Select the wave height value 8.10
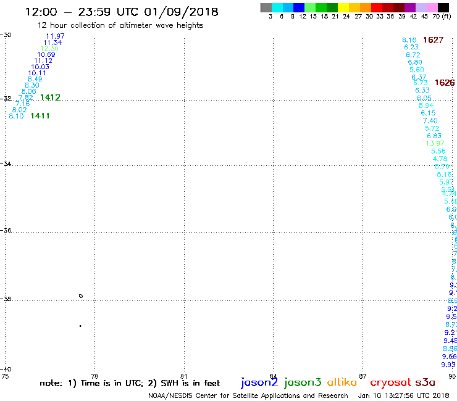 click(16, 116)
